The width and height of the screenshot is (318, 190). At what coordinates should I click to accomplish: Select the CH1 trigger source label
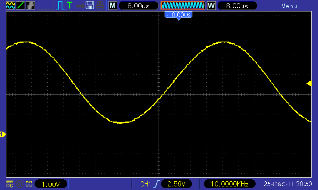146,184
